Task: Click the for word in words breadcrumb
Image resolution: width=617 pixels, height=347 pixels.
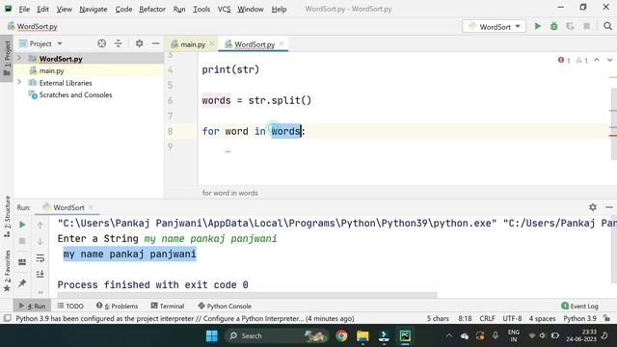Action: tap(229, 193)
